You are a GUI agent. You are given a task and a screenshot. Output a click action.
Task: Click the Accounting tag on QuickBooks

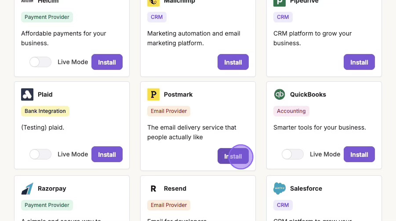point(291,111)
